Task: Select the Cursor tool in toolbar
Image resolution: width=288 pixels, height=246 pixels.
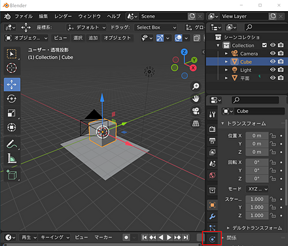Action: tap(12, 68)
